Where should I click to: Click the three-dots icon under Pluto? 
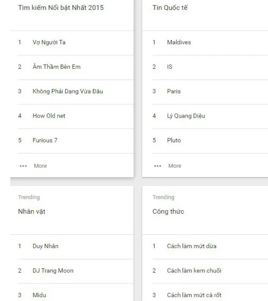coord(157,166)
